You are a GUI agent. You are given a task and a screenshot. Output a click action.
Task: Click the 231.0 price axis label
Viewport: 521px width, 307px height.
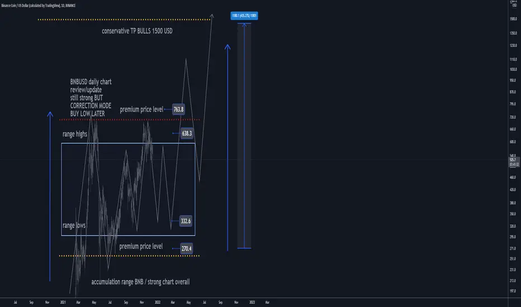click(513, 270)
